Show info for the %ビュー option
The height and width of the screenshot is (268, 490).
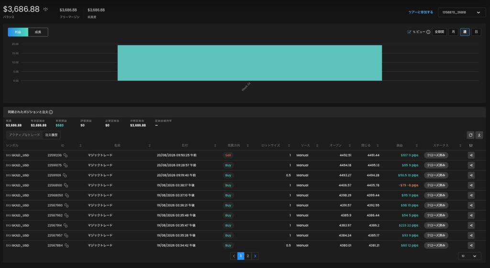click(x=428, y=32)
